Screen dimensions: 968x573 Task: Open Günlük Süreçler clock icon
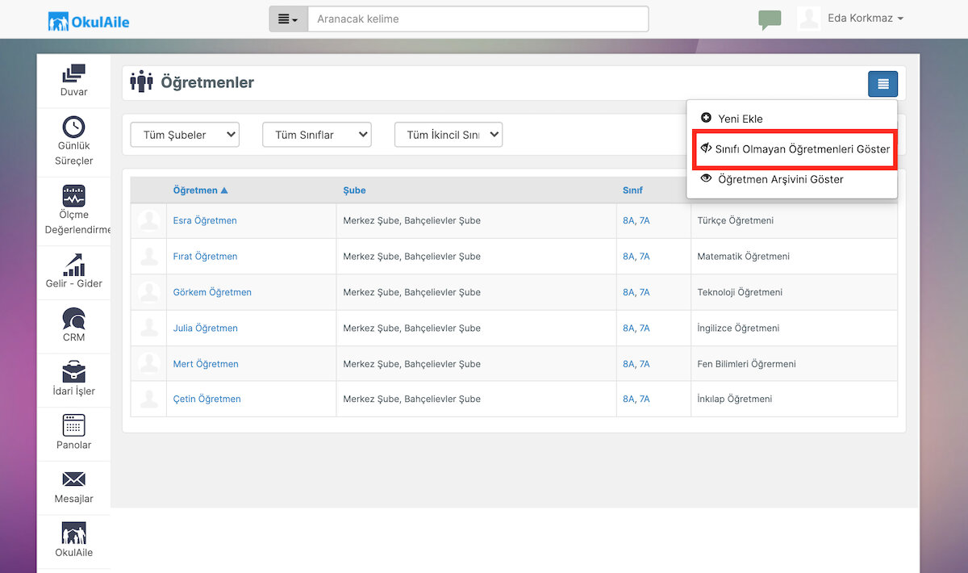(73, 127)
